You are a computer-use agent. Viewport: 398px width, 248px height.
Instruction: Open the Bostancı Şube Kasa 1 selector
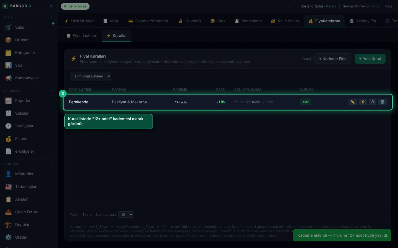coord(318,6)
